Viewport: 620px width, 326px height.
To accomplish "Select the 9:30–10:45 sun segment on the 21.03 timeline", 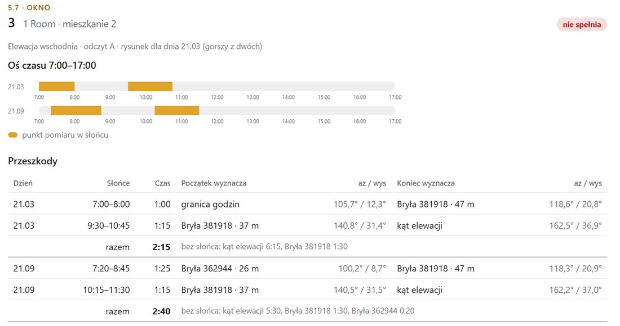I will (x=150, y=87).
